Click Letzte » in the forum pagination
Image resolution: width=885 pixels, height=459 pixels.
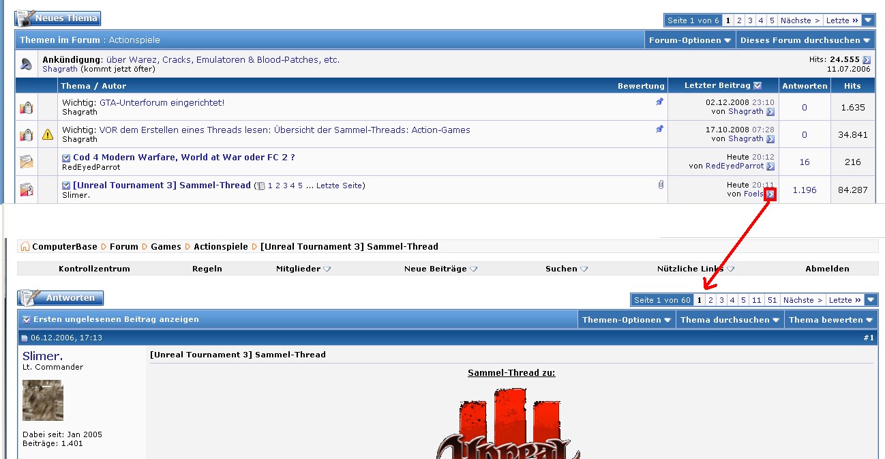(843, 20)
